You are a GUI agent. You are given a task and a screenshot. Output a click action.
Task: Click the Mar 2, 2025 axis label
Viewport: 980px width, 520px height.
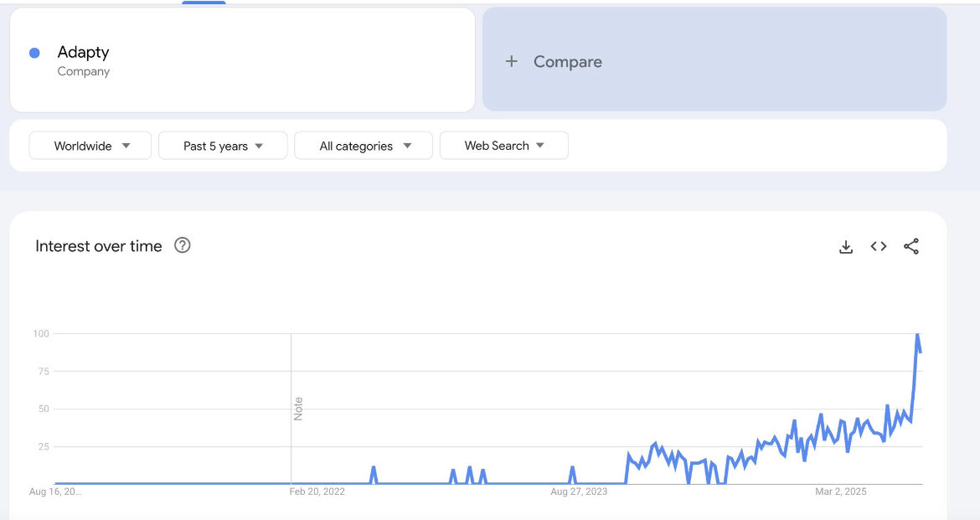click(841, 492)
